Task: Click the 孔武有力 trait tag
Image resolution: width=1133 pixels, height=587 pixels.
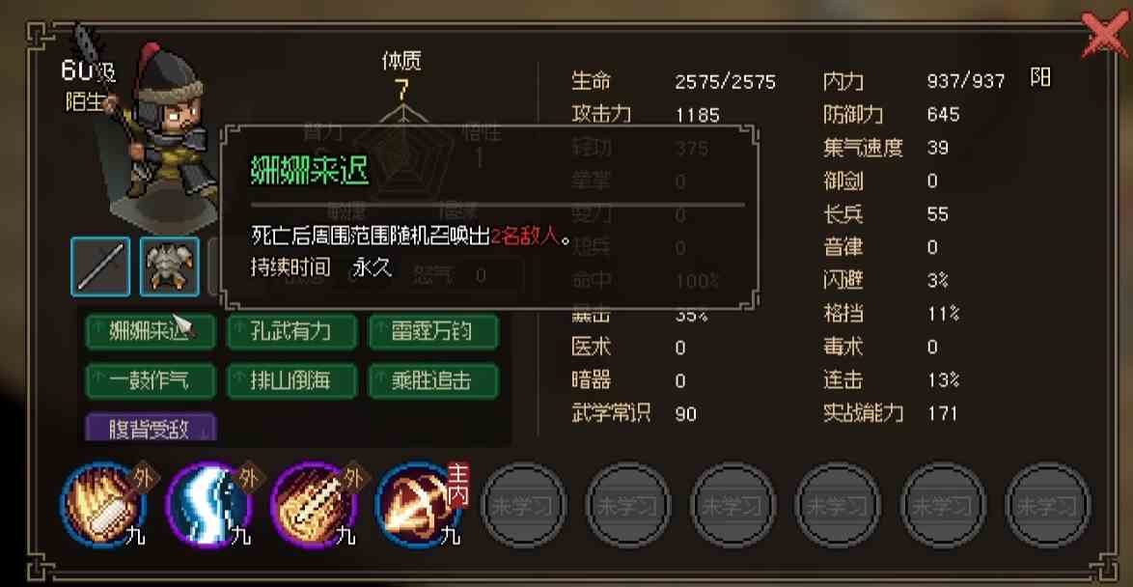Action: click(291, 332)
